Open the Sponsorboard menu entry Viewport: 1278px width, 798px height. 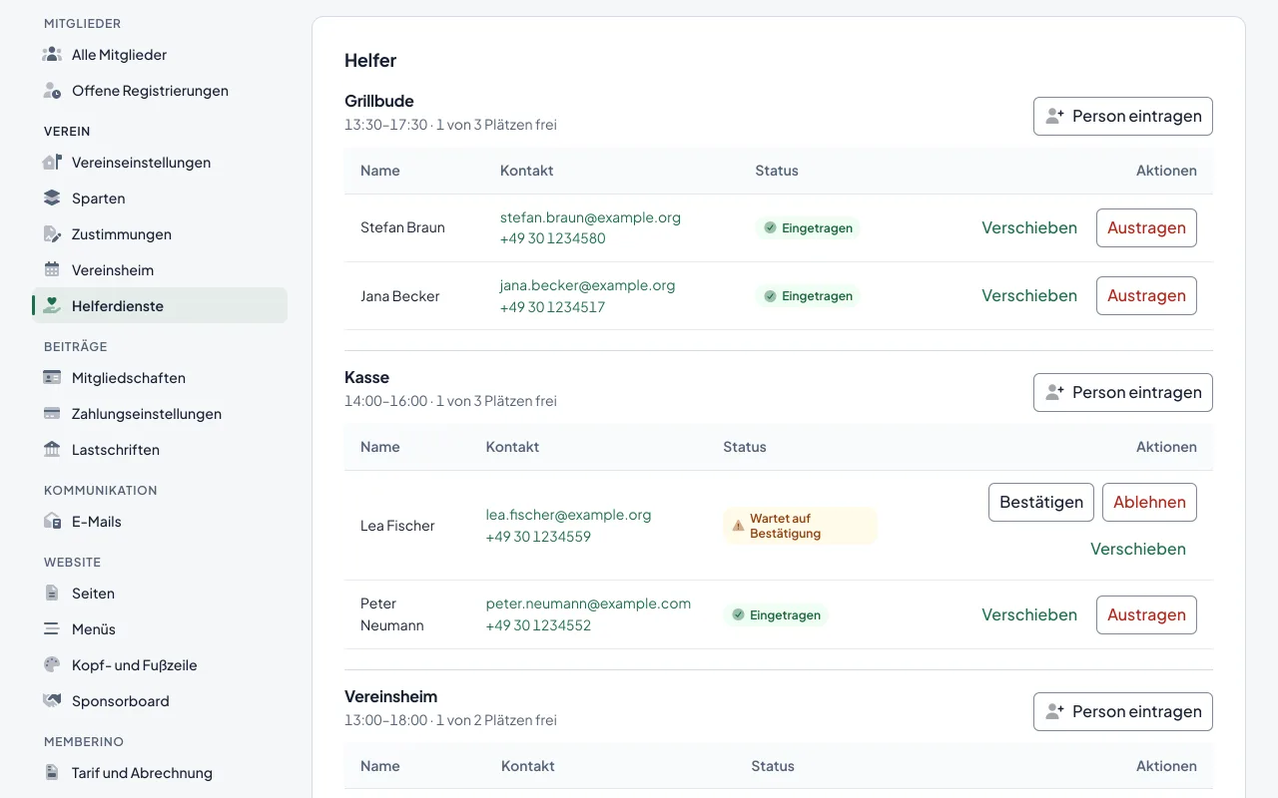click(x=160, y=701)
